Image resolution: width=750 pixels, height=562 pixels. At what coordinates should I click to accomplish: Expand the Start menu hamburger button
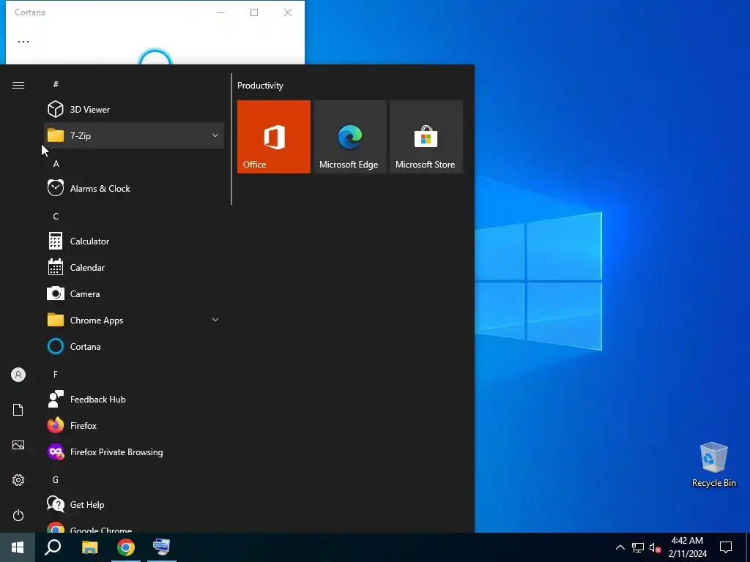[x=18, y=85]
